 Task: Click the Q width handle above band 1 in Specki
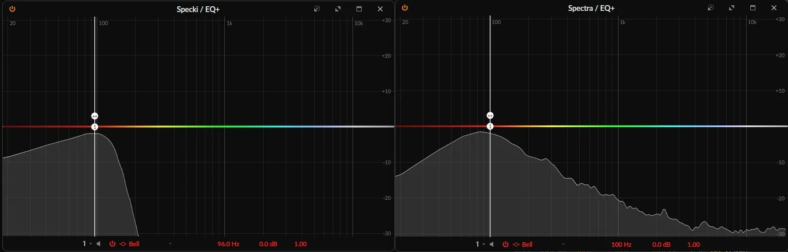95,116
